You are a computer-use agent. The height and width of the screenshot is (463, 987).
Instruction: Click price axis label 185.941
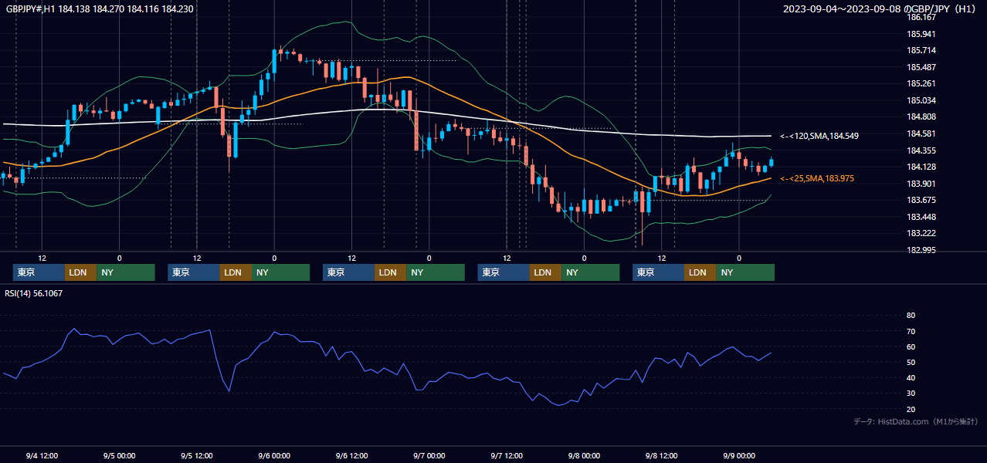tap(921, 34)
